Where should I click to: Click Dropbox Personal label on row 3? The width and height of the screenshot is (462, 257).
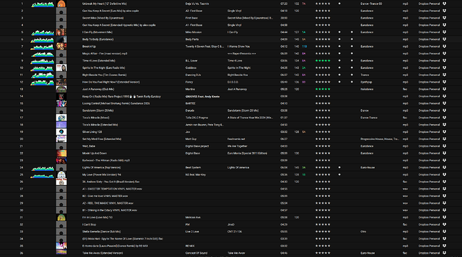point(429,18)
